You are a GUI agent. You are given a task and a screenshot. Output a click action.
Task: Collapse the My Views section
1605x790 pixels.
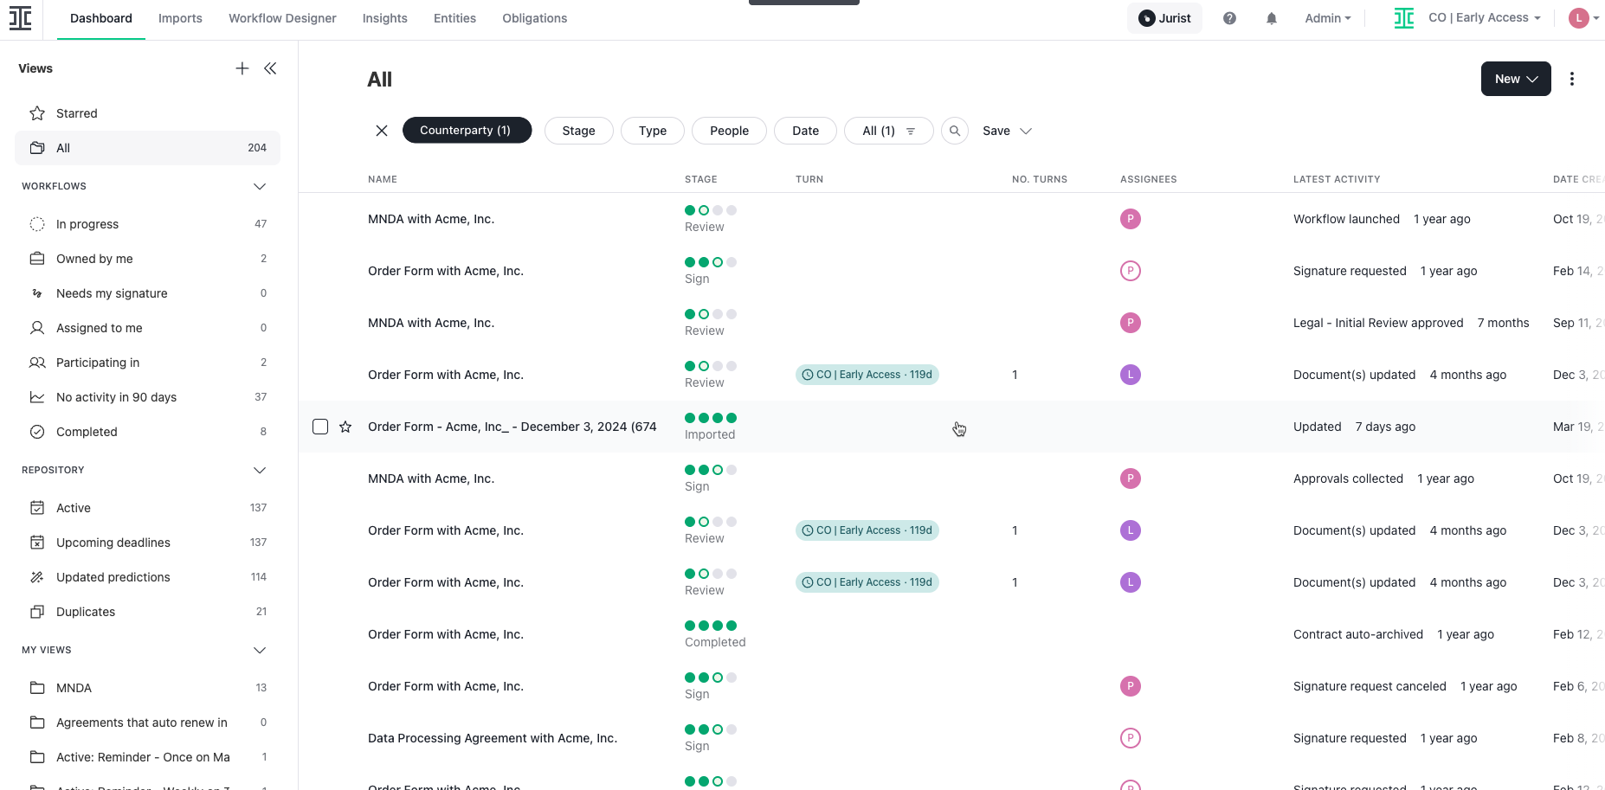pyautogui.click(x=259, y=650)
